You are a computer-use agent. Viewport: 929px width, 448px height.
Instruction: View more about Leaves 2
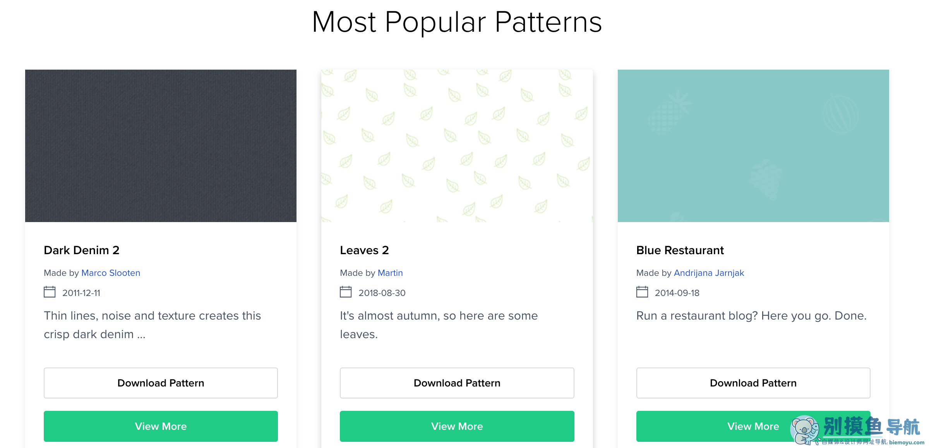click(457, 426)
